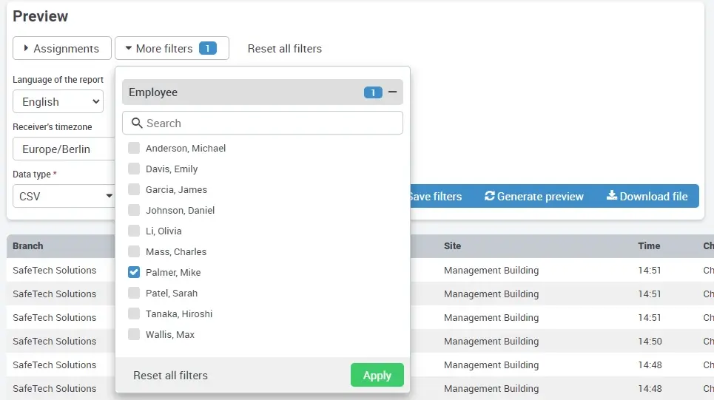Image resolution: width=714 pixels, height=400 pixels.
Task: Click Reset all filters beside More filters
Action: pyautogui.click(x=285, y=49)
